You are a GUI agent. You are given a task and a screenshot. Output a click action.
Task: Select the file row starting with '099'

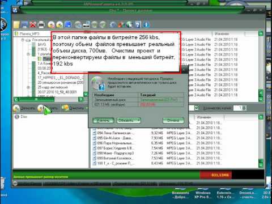pos(158,158)
